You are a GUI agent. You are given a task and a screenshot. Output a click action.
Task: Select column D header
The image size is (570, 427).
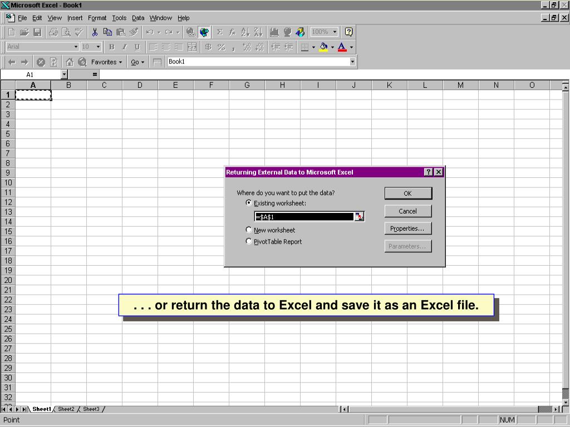140,85
